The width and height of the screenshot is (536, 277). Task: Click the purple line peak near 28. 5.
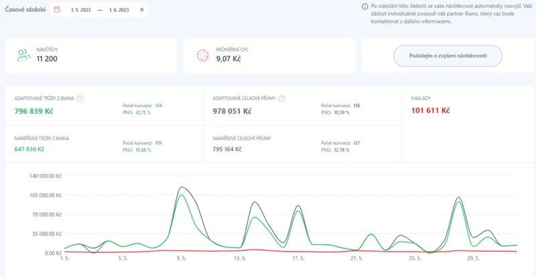(x=458, y=197)
